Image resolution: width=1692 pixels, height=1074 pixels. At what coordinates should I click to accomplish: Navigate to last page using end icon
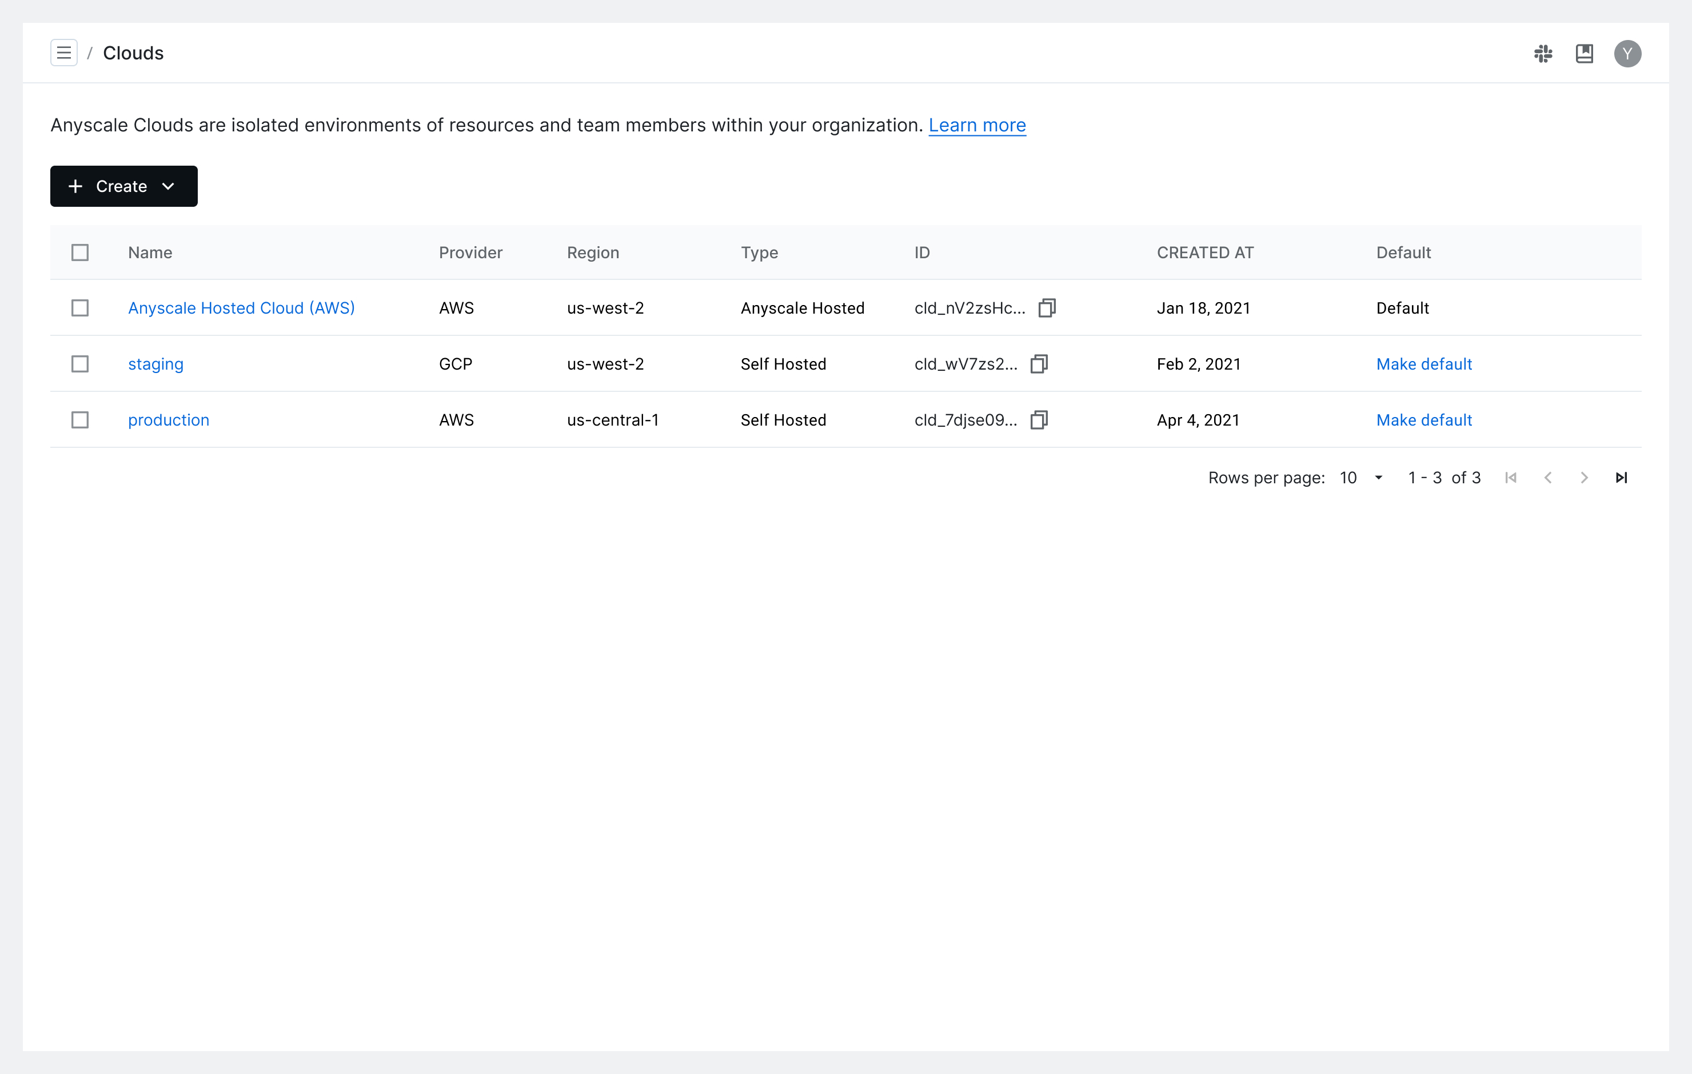pyautogui.click(x=1623, y=477)
